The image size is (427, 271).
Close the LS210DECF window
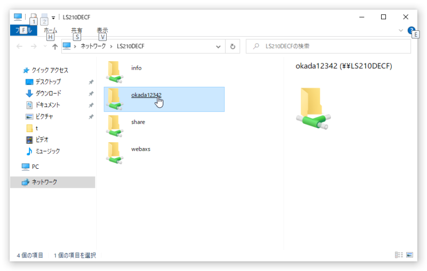406,17
